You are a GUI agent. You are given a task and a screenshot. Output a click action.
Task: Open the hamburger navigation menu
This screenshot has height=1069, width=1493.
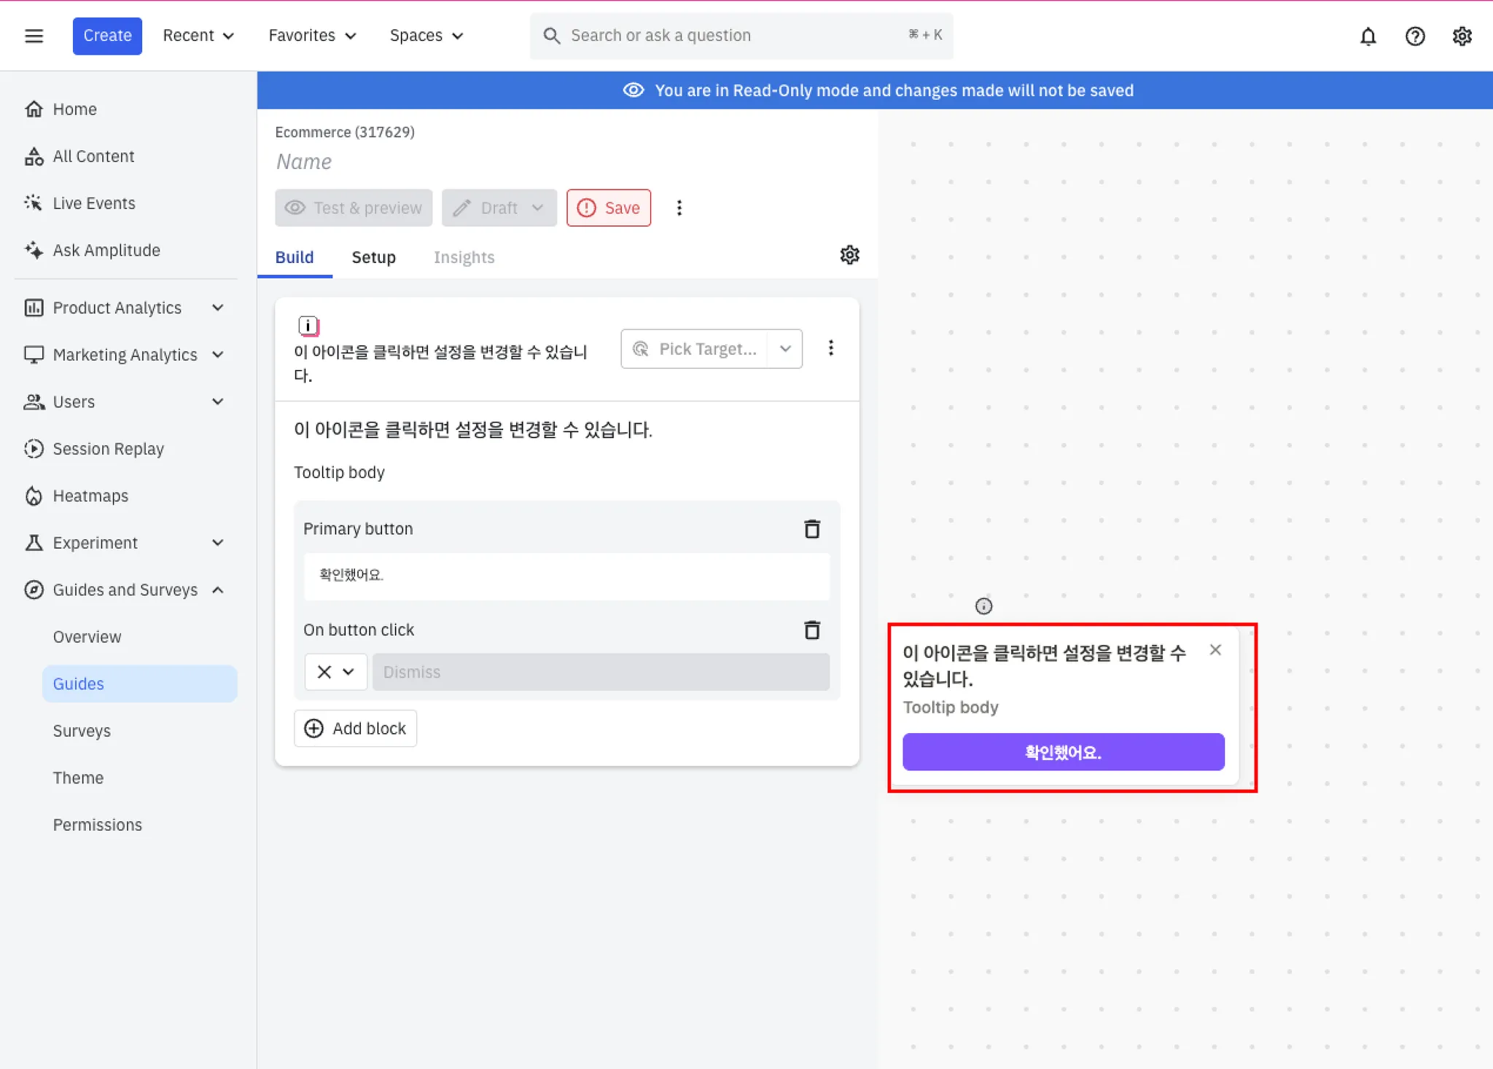click(34, 36)
